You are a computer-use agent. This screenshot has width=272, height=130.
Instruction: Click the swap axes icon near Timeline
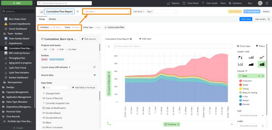[x=109, y=124]
